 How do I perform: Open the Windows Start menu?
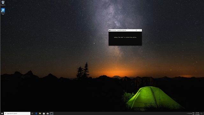2,114
